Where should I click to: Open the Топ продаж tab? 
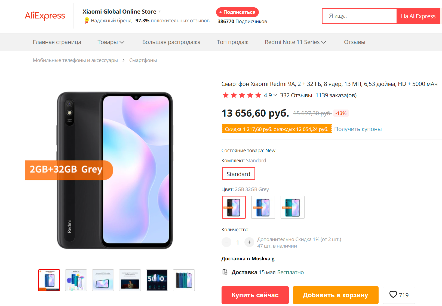[232, 42]
